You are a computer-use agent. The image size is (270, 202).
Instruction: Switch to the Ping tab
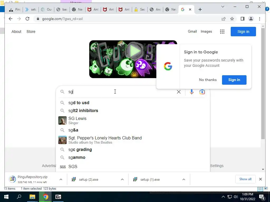point(15,9)
